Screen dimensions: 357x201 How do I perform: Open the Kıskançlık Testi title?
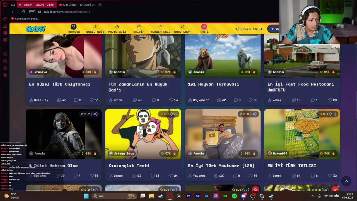coord(129,166)
